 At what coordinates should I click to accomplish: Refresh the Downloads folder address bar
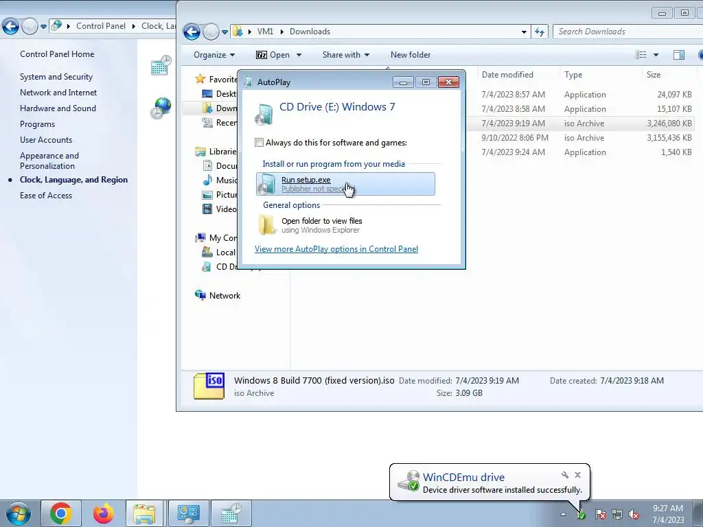click(540, 32)
